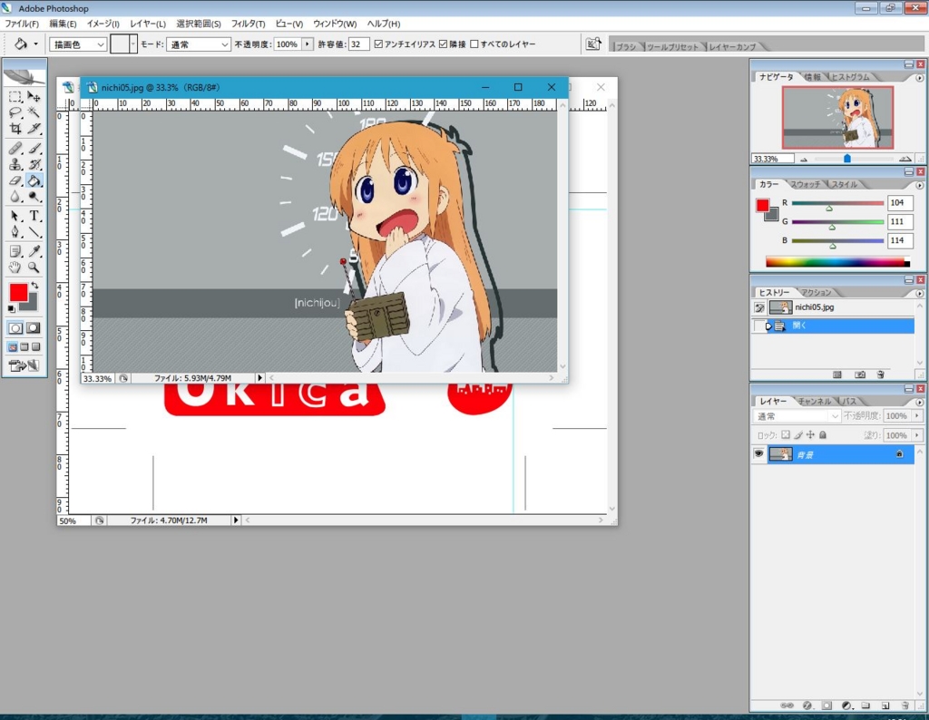This screenshot has width=929, height=720.
Task: Switch to Quick Mask mode
Action: [x=34, y=328]
